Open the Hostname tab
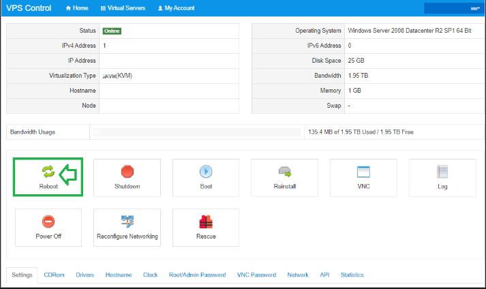 (119, 275)
